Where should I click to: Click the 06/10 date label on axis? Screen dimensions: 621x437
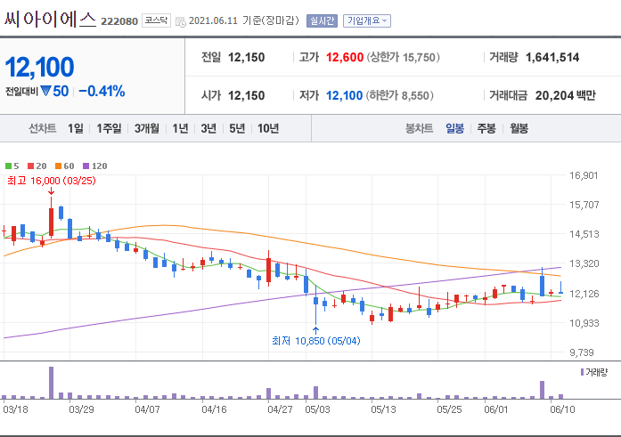(562, 409)
